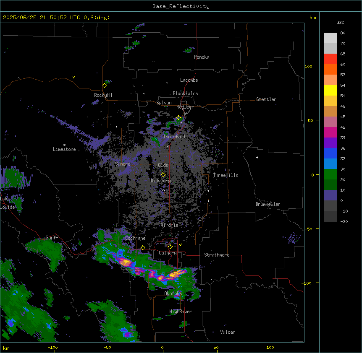Click the 80 dBZ white legend swatch
The width and height of the screenshot is (362, 353).
tap(330, 38)
